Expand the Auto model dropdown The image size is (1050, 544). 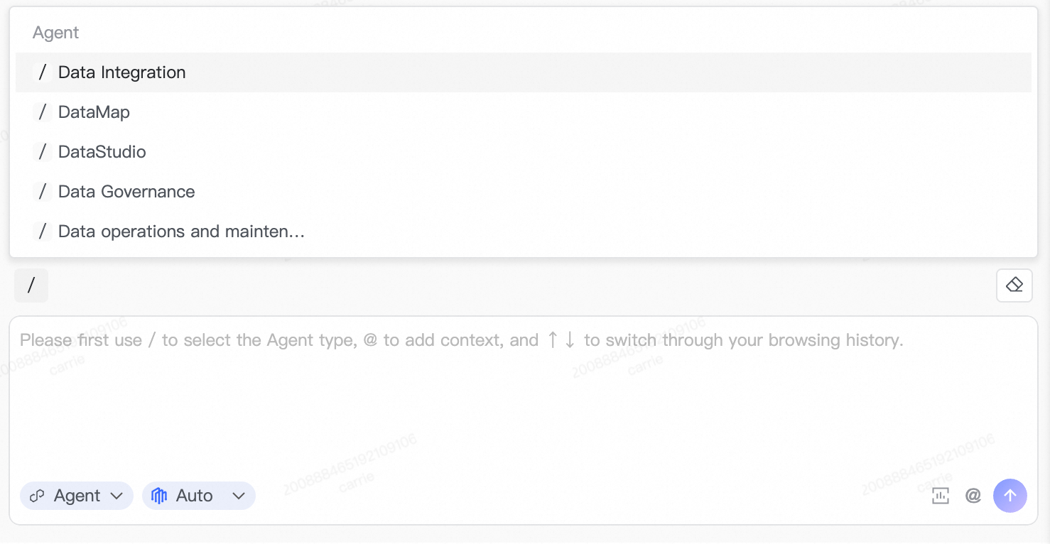(x=198, y=496)
